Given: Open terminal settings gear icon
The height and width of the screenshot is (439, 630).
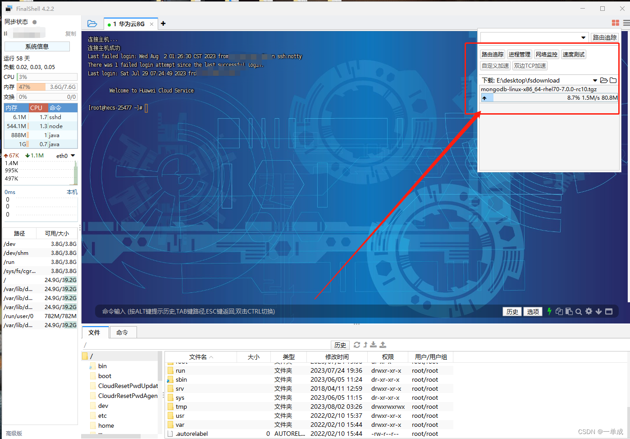Looking at the screenshot, I should pos(589,311).
